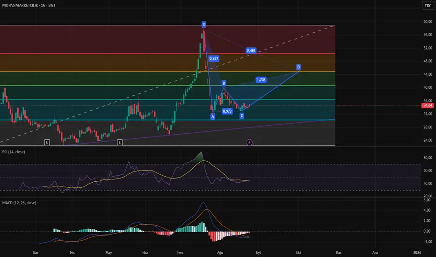Click the RSI (14, close) indicator label
The image size is (436, 257).
coord(14,152)
